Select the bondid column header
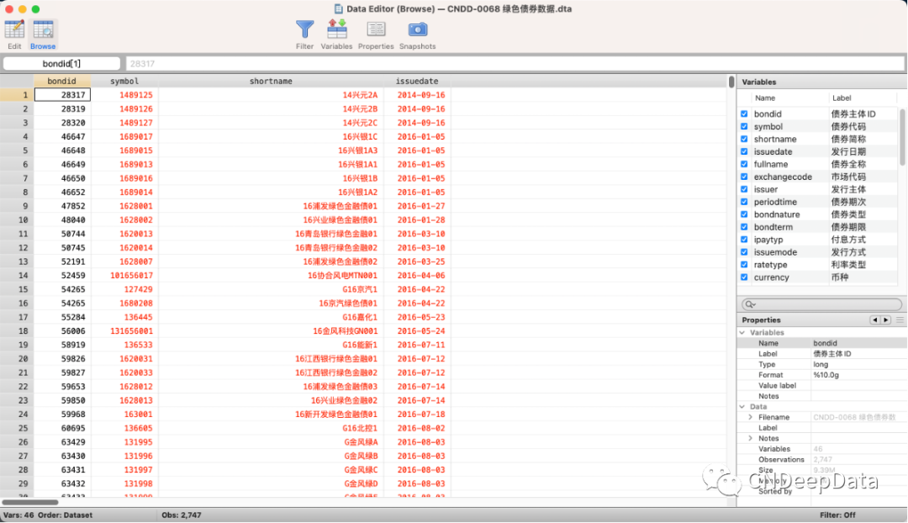 click(62, 81)
